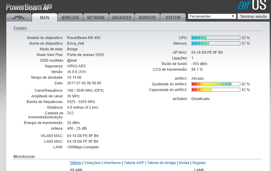This screenshot has height=171, width=271.
Task: Click the Qualidade do airMAX bar
Action: 216,84
